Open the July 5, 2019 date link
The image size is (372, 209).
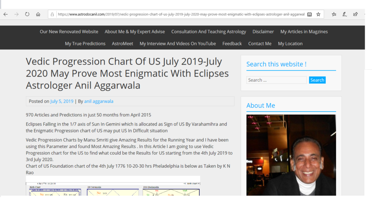pos(62,102)
